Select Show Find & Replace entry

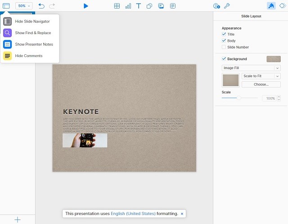[30, 33]
